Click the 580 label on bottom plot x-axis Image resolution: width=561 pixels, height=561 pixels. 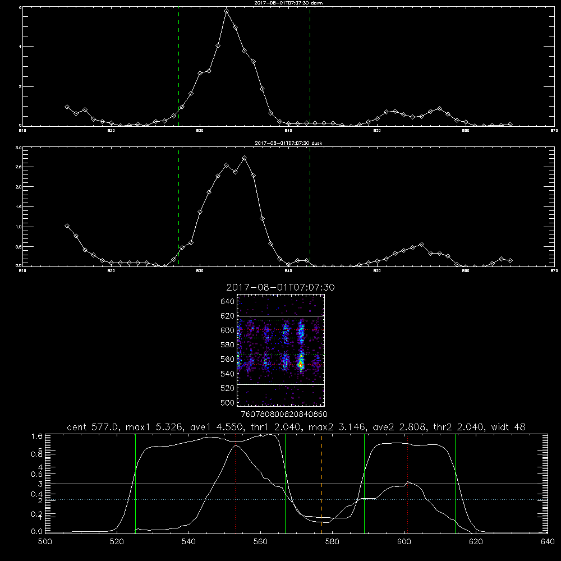[332, 542]
